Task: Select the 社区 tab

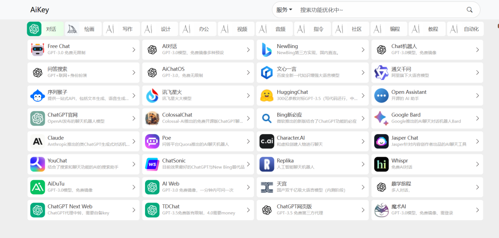Action: point(351,29)
